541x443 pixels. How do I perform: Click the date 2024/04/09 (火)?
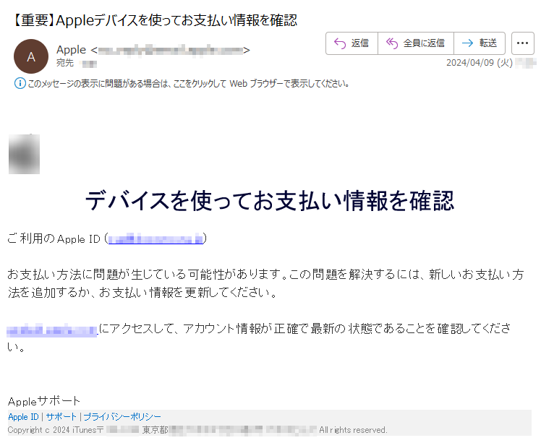[480, 63]
